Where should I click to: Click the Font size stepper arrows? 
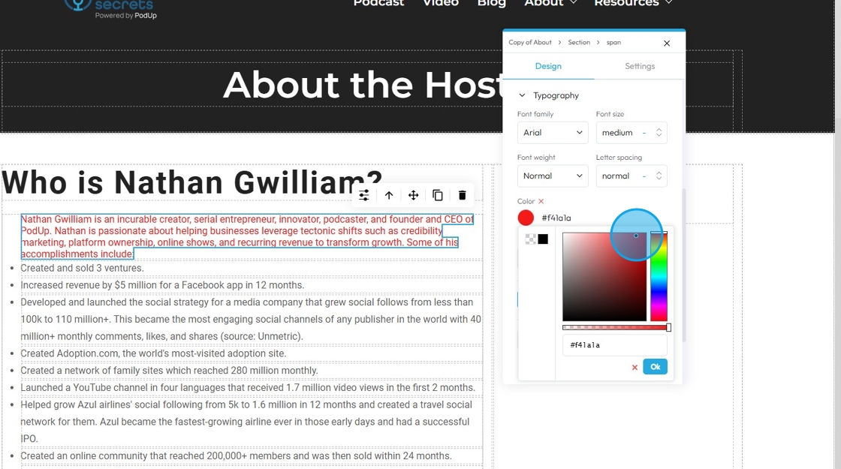(659, 133)
